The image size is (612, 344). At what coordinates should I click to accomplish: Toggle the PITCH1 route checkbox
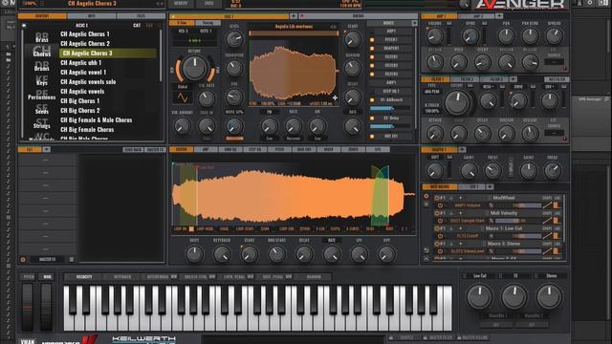coord(372,40)
